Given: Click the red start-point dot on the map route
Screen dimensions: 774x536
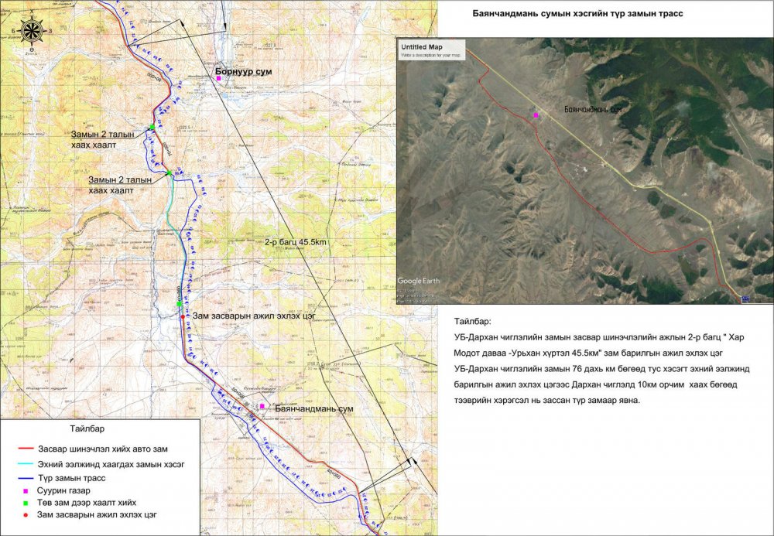Looking at the screenshot, I should coord(183,316).
